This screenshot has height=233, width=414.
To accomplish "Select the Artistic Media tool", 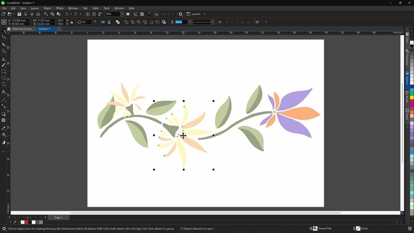I will click(4, 65).
